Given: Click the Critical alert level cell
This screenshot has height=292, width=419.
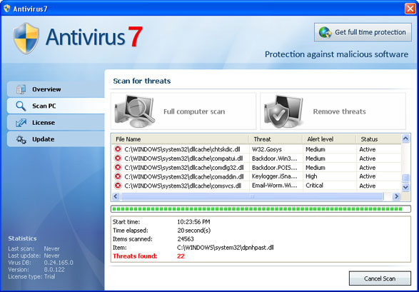Looking at the screenshot, I should tap(314, 186).
